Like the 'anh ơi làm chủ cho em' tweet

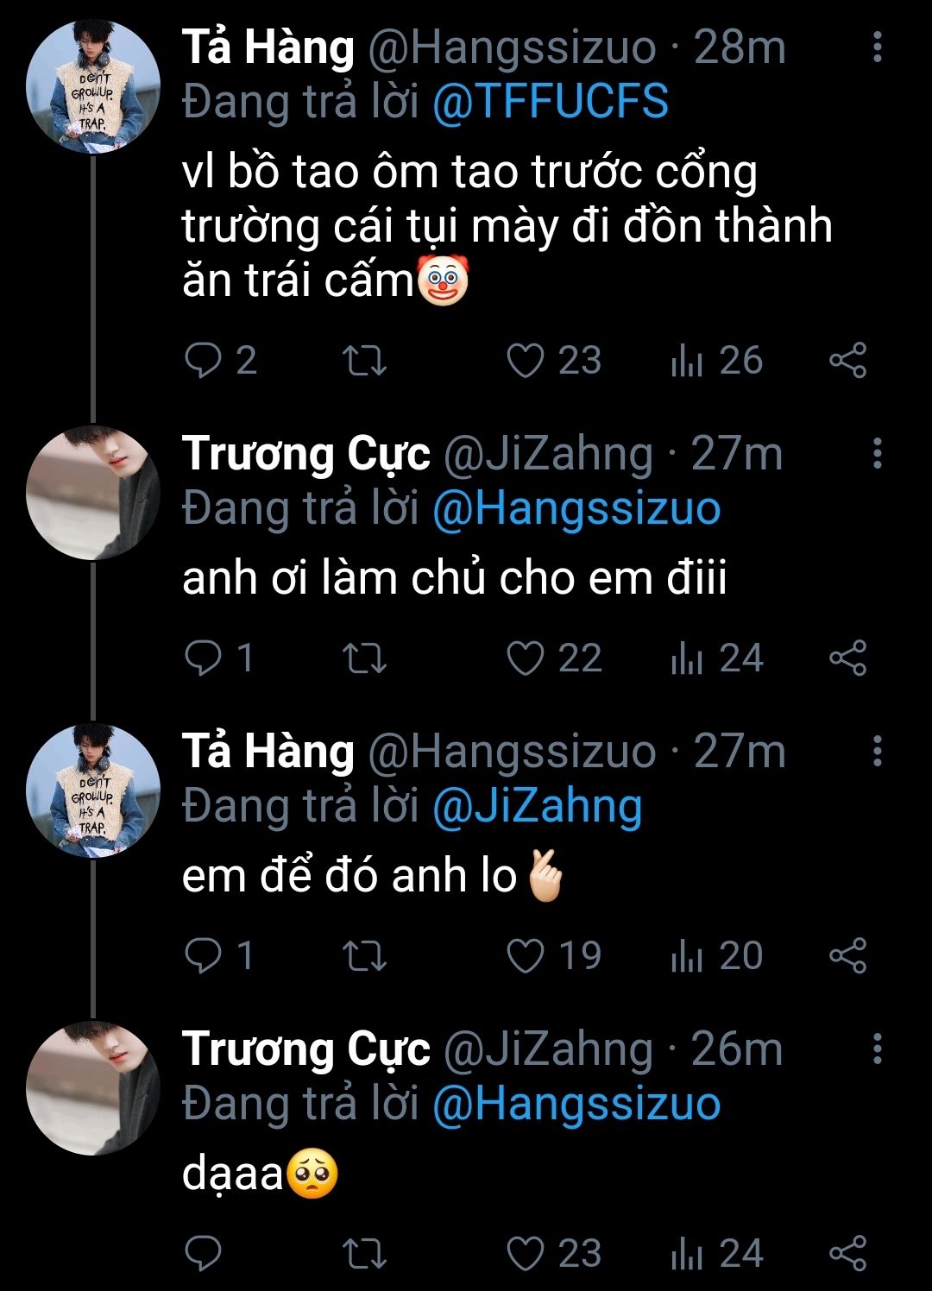pos(526,658)
